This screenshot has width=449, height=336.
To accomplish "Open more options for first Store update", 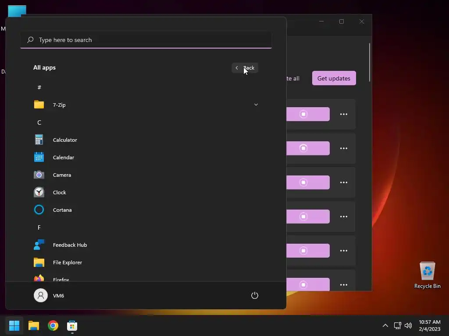I will [x=344, y=114].
